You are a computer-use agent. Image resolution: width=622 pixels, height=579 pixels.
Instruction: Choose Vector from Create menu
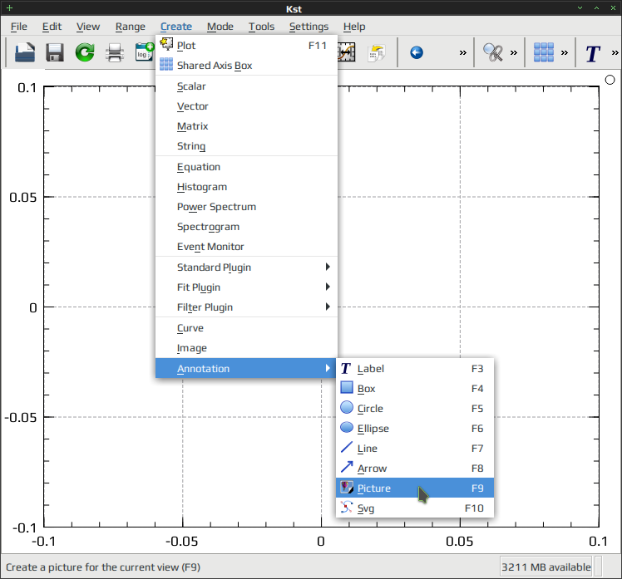pos(246,105)
